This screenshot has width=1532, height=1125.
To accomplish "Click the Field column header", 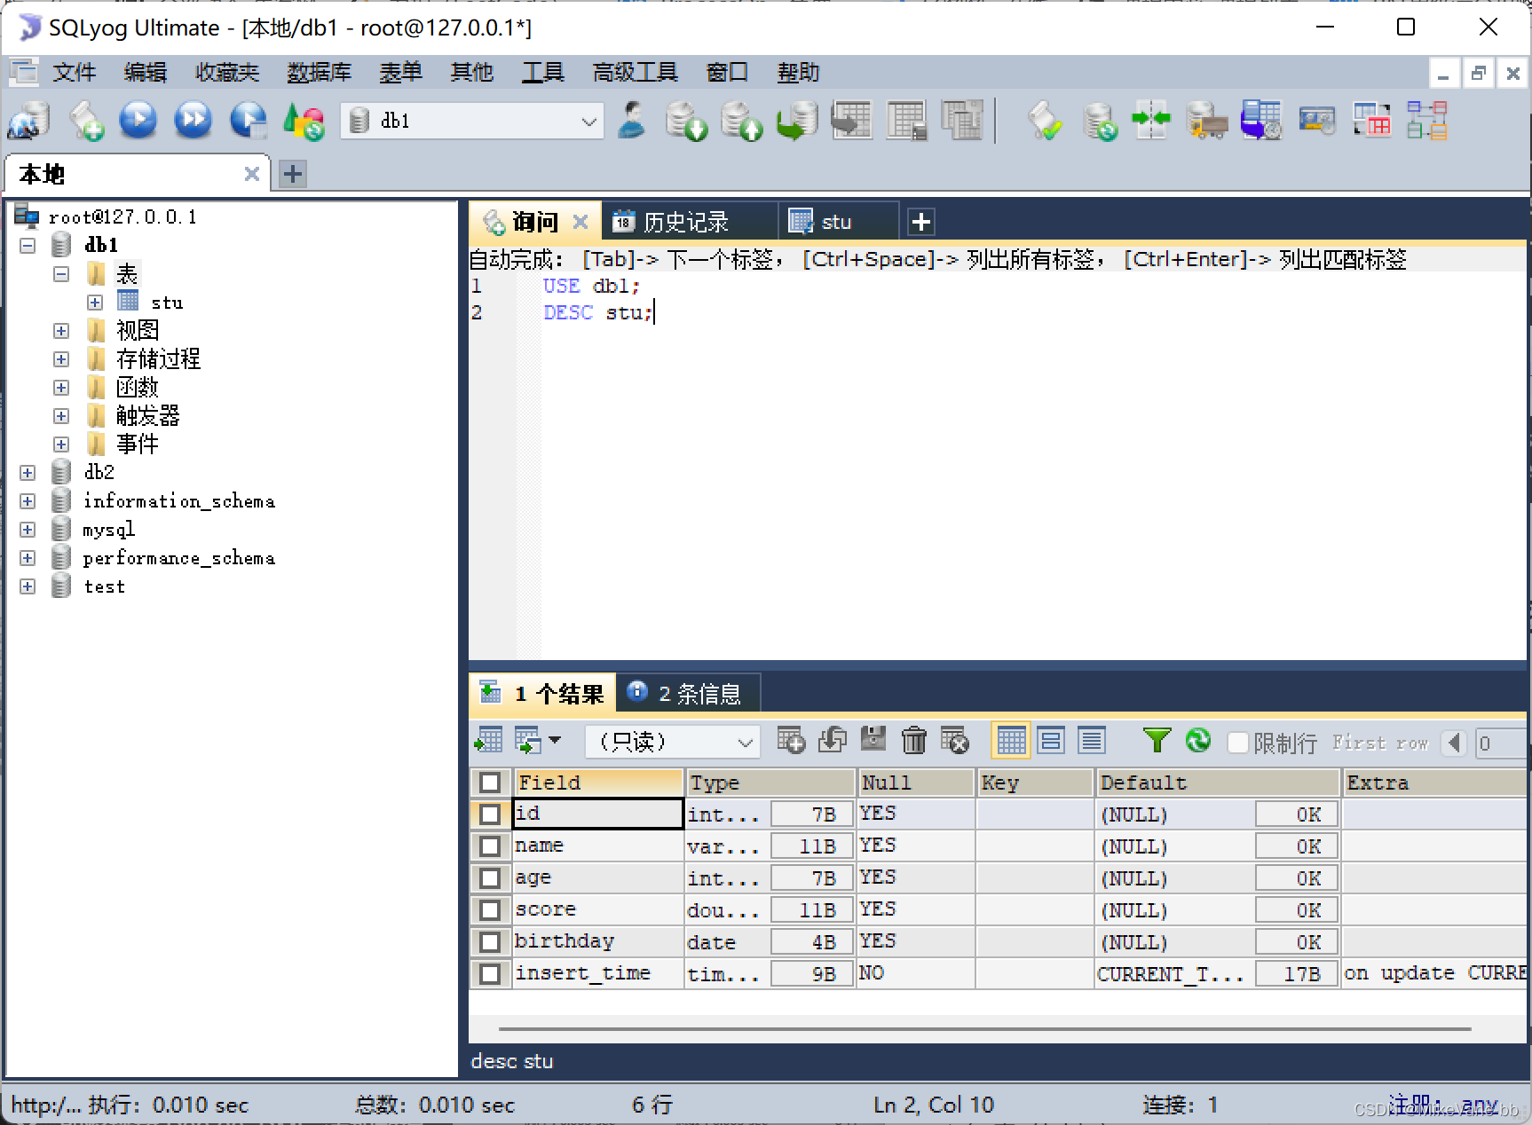I will coord(599,783).
